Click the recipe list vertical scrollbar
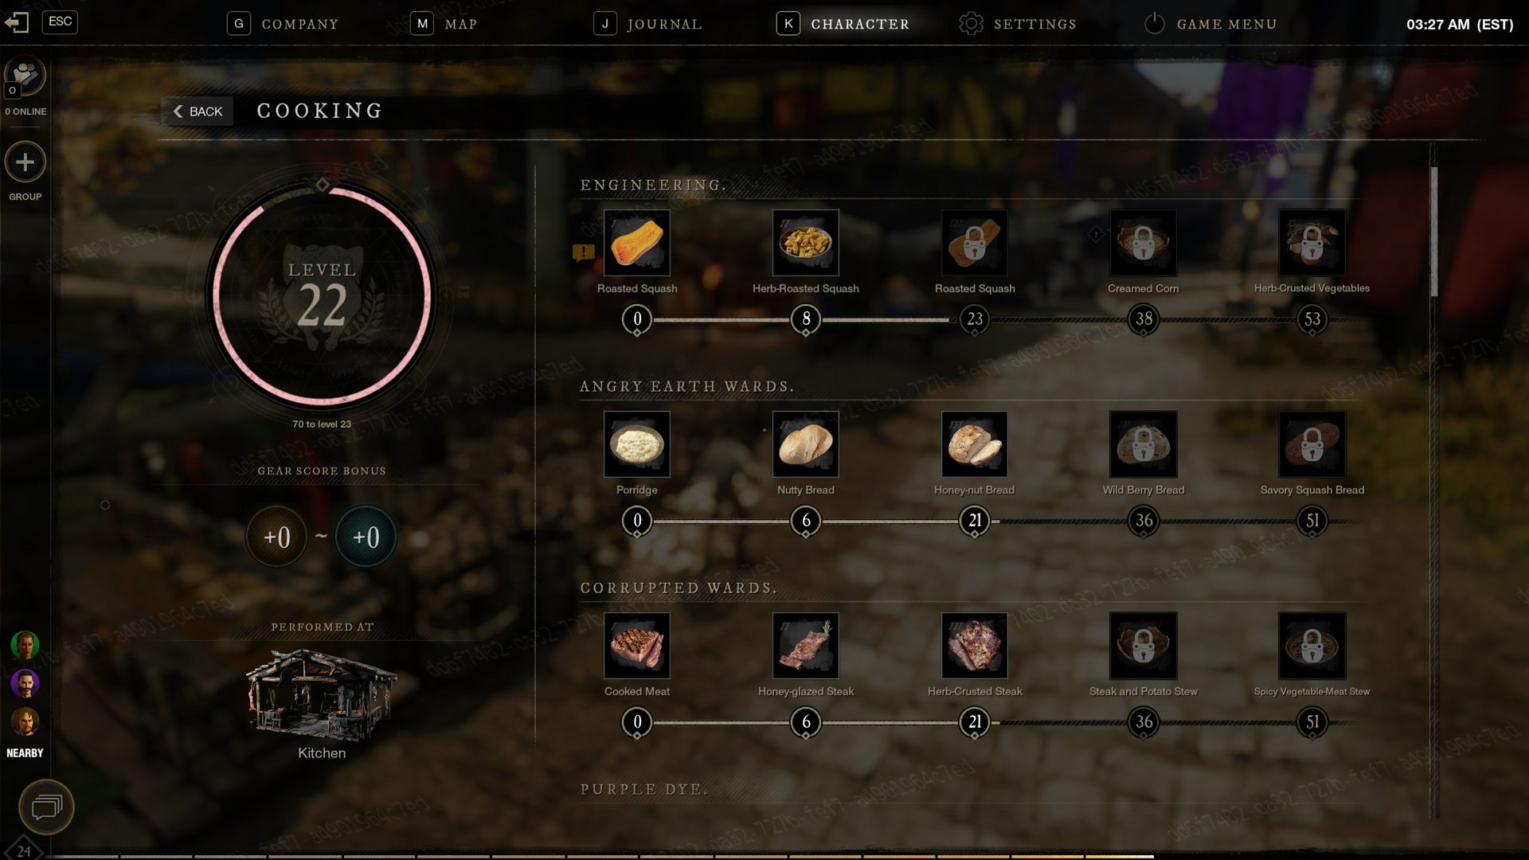 coord(1434,231)
